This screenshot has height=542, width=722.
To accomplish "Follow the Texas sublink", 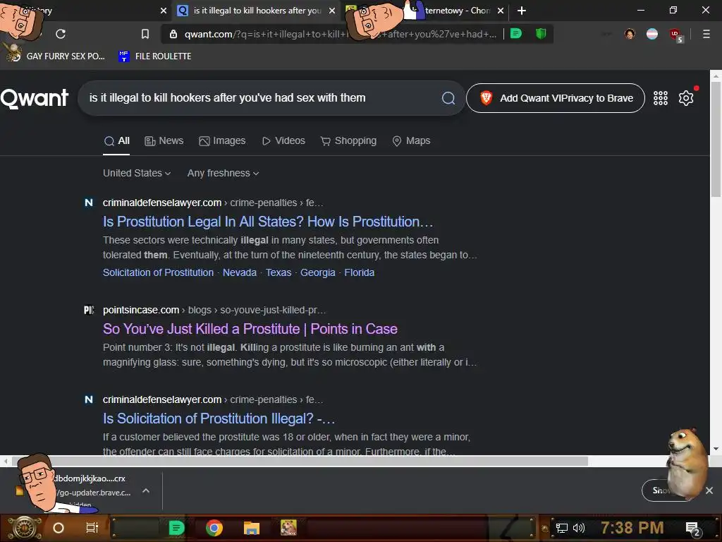I will tap(279, 272).
